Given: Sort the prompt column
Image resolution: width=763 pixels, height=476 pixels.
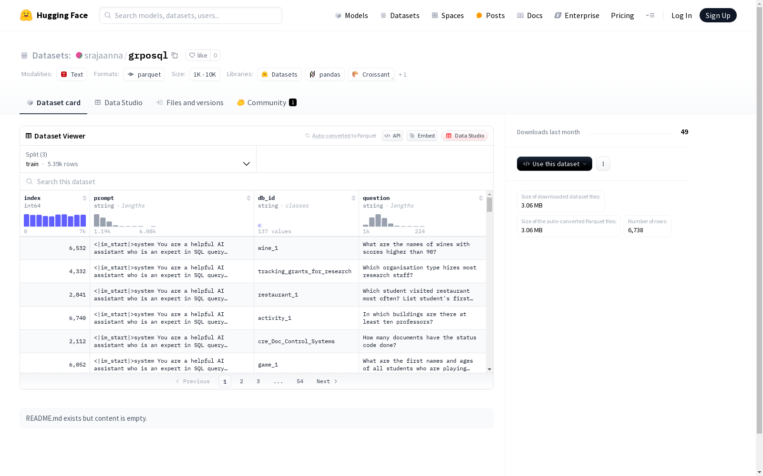Looking at the screenshot, I should pos(248,198).
